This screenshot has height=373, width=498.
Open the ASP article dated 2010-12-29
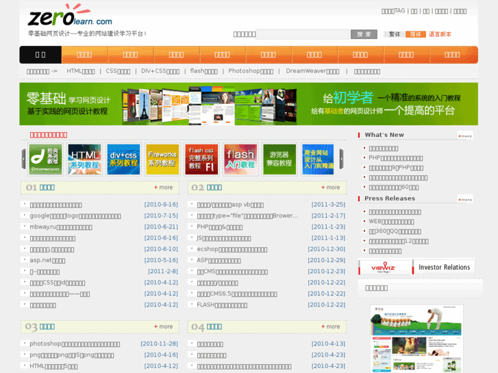click(x=219, y=260)
